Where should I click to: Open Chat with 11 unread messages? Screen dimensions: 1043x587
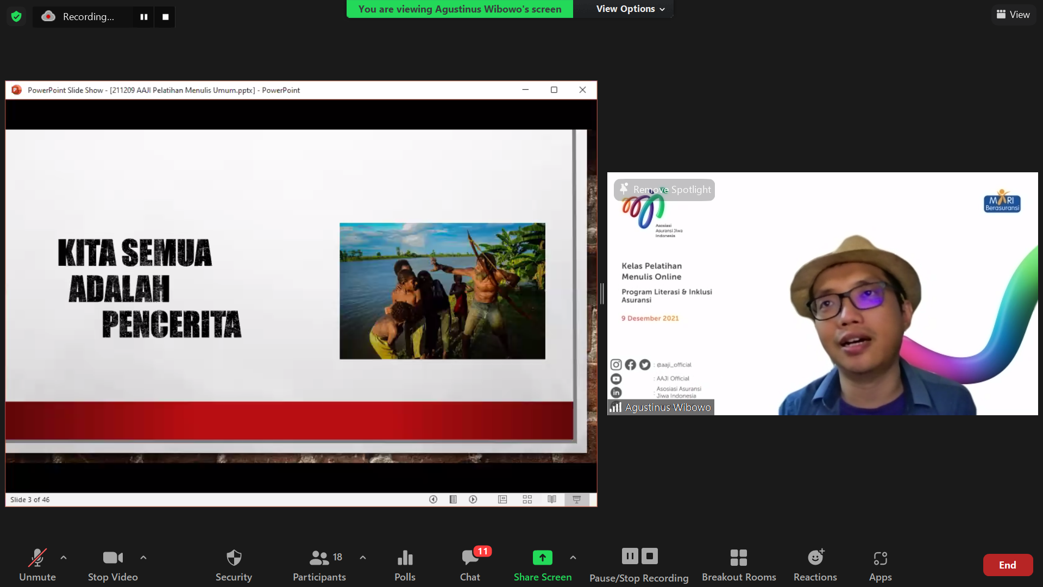[x=470, y=565]
